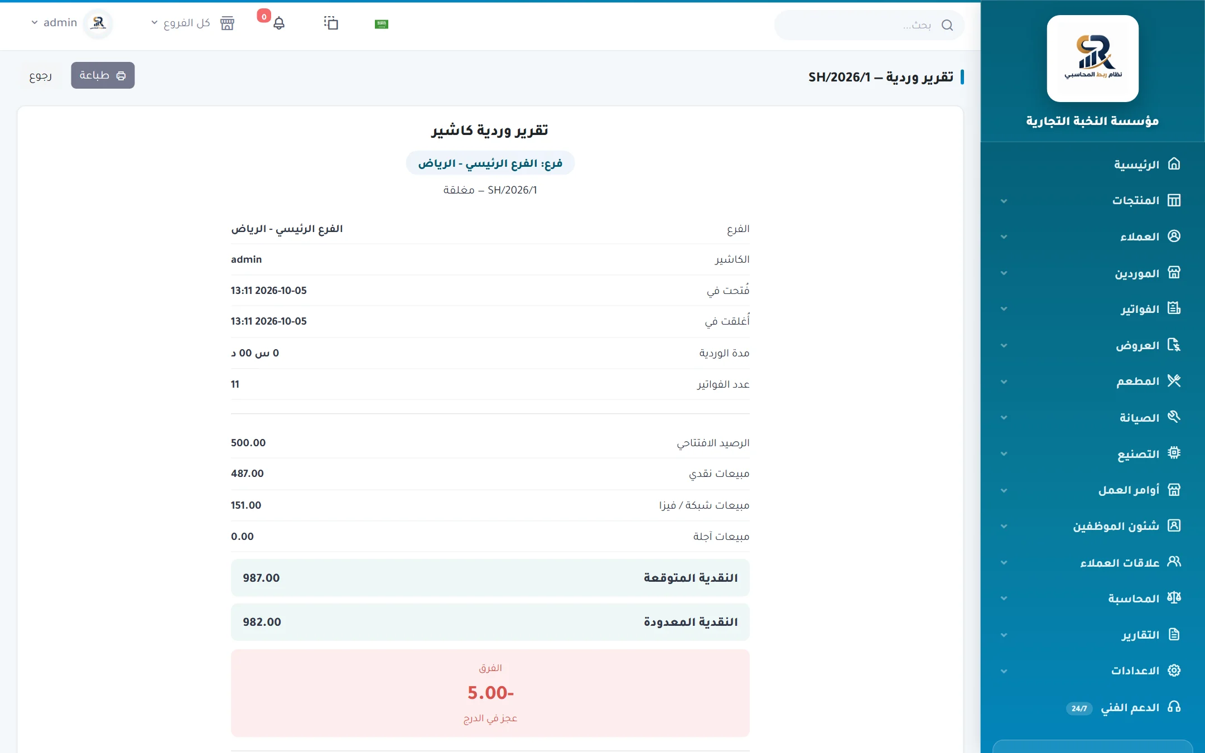Click the branch store icon beside كل الفروع
This screenshot has height=753, width=1205.
click(227, 23)
